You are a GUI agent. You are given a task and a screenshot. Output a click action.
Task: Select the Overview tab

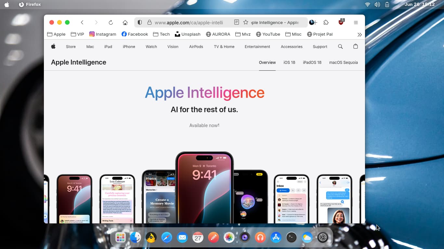267,63
